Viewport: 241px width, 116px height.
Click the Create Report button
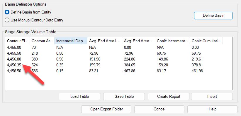169,96
